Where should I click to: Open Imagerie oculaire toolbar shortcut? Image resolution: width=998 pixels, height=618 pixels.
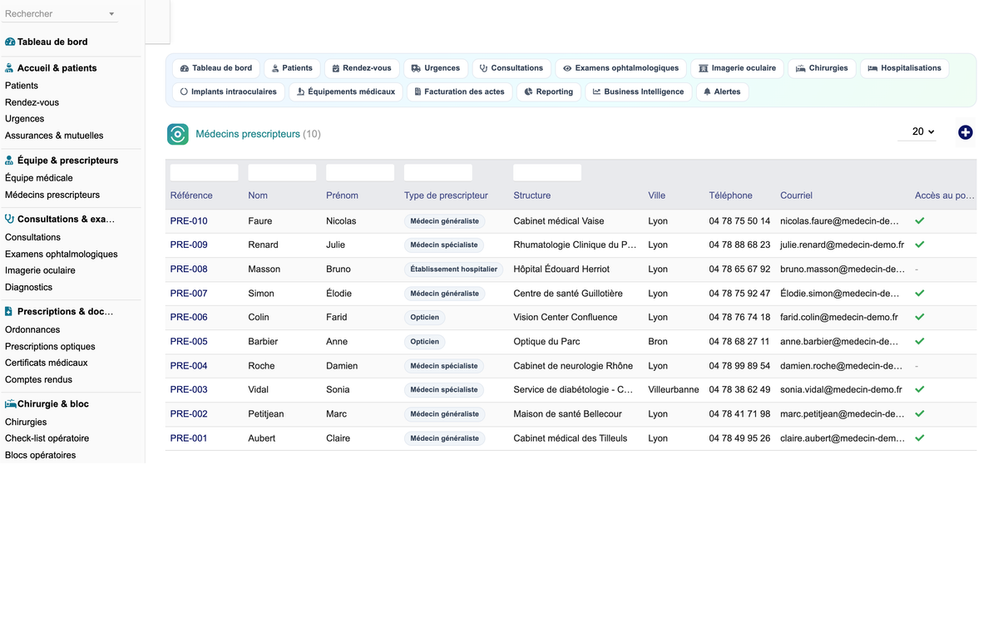pos(737,68)
